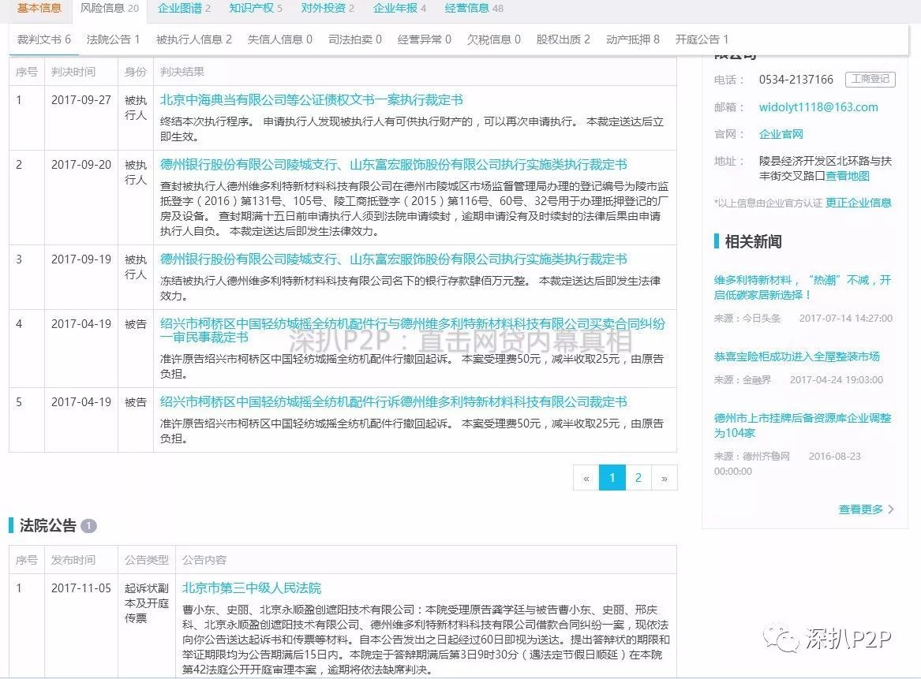921x679 pixels.
Task: Click the next page arrow
Action: point(665,478)
